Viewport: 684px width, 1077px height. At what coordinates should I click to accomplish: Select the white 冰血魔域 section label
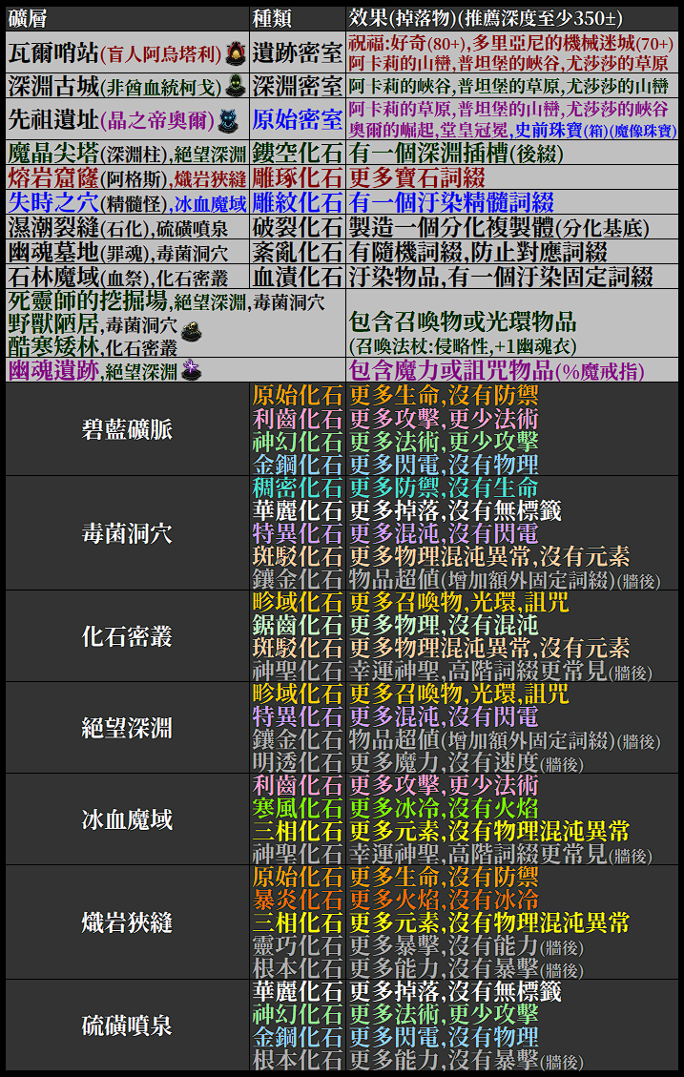pyautogui.click(x=127, y=819)
